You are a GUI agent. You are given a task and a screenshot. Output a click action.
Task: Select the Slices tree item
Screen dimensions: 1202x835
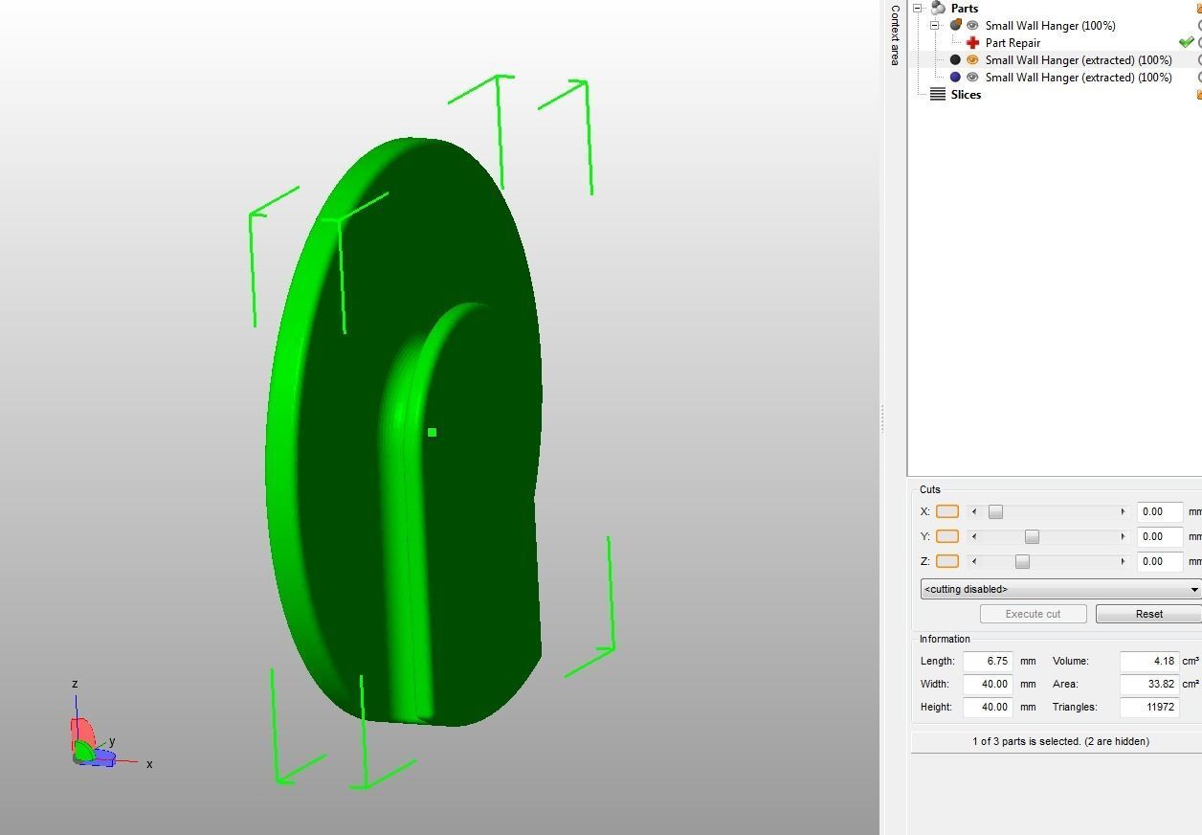click(x=966, y=94)
